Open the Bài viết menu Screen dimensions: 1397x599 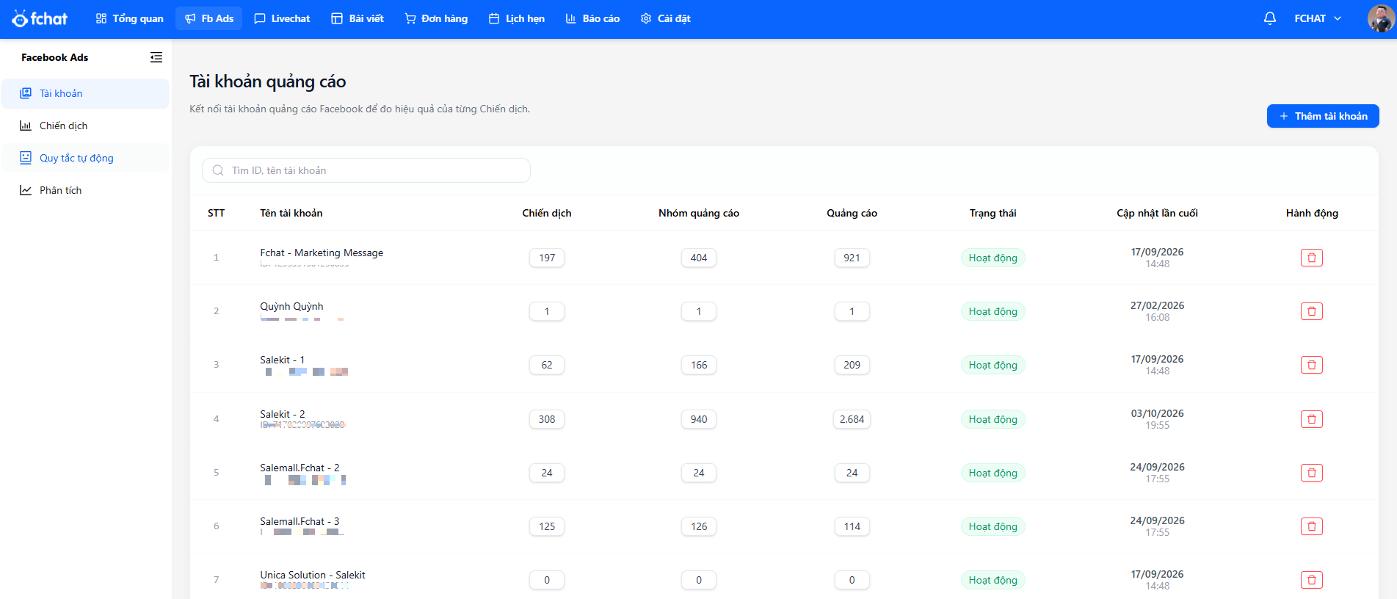pyautogui.click(x=358, y=18)
